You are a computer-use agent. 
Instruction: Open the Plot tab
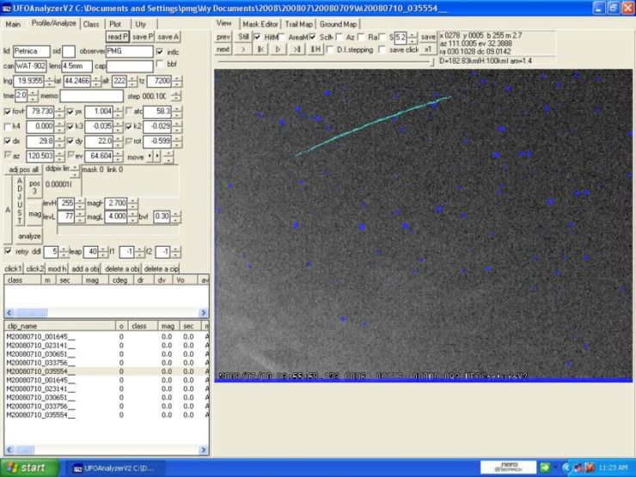114,24
